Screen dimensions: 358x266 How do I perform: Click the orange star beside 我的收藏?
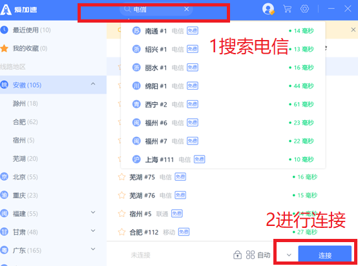4,48
